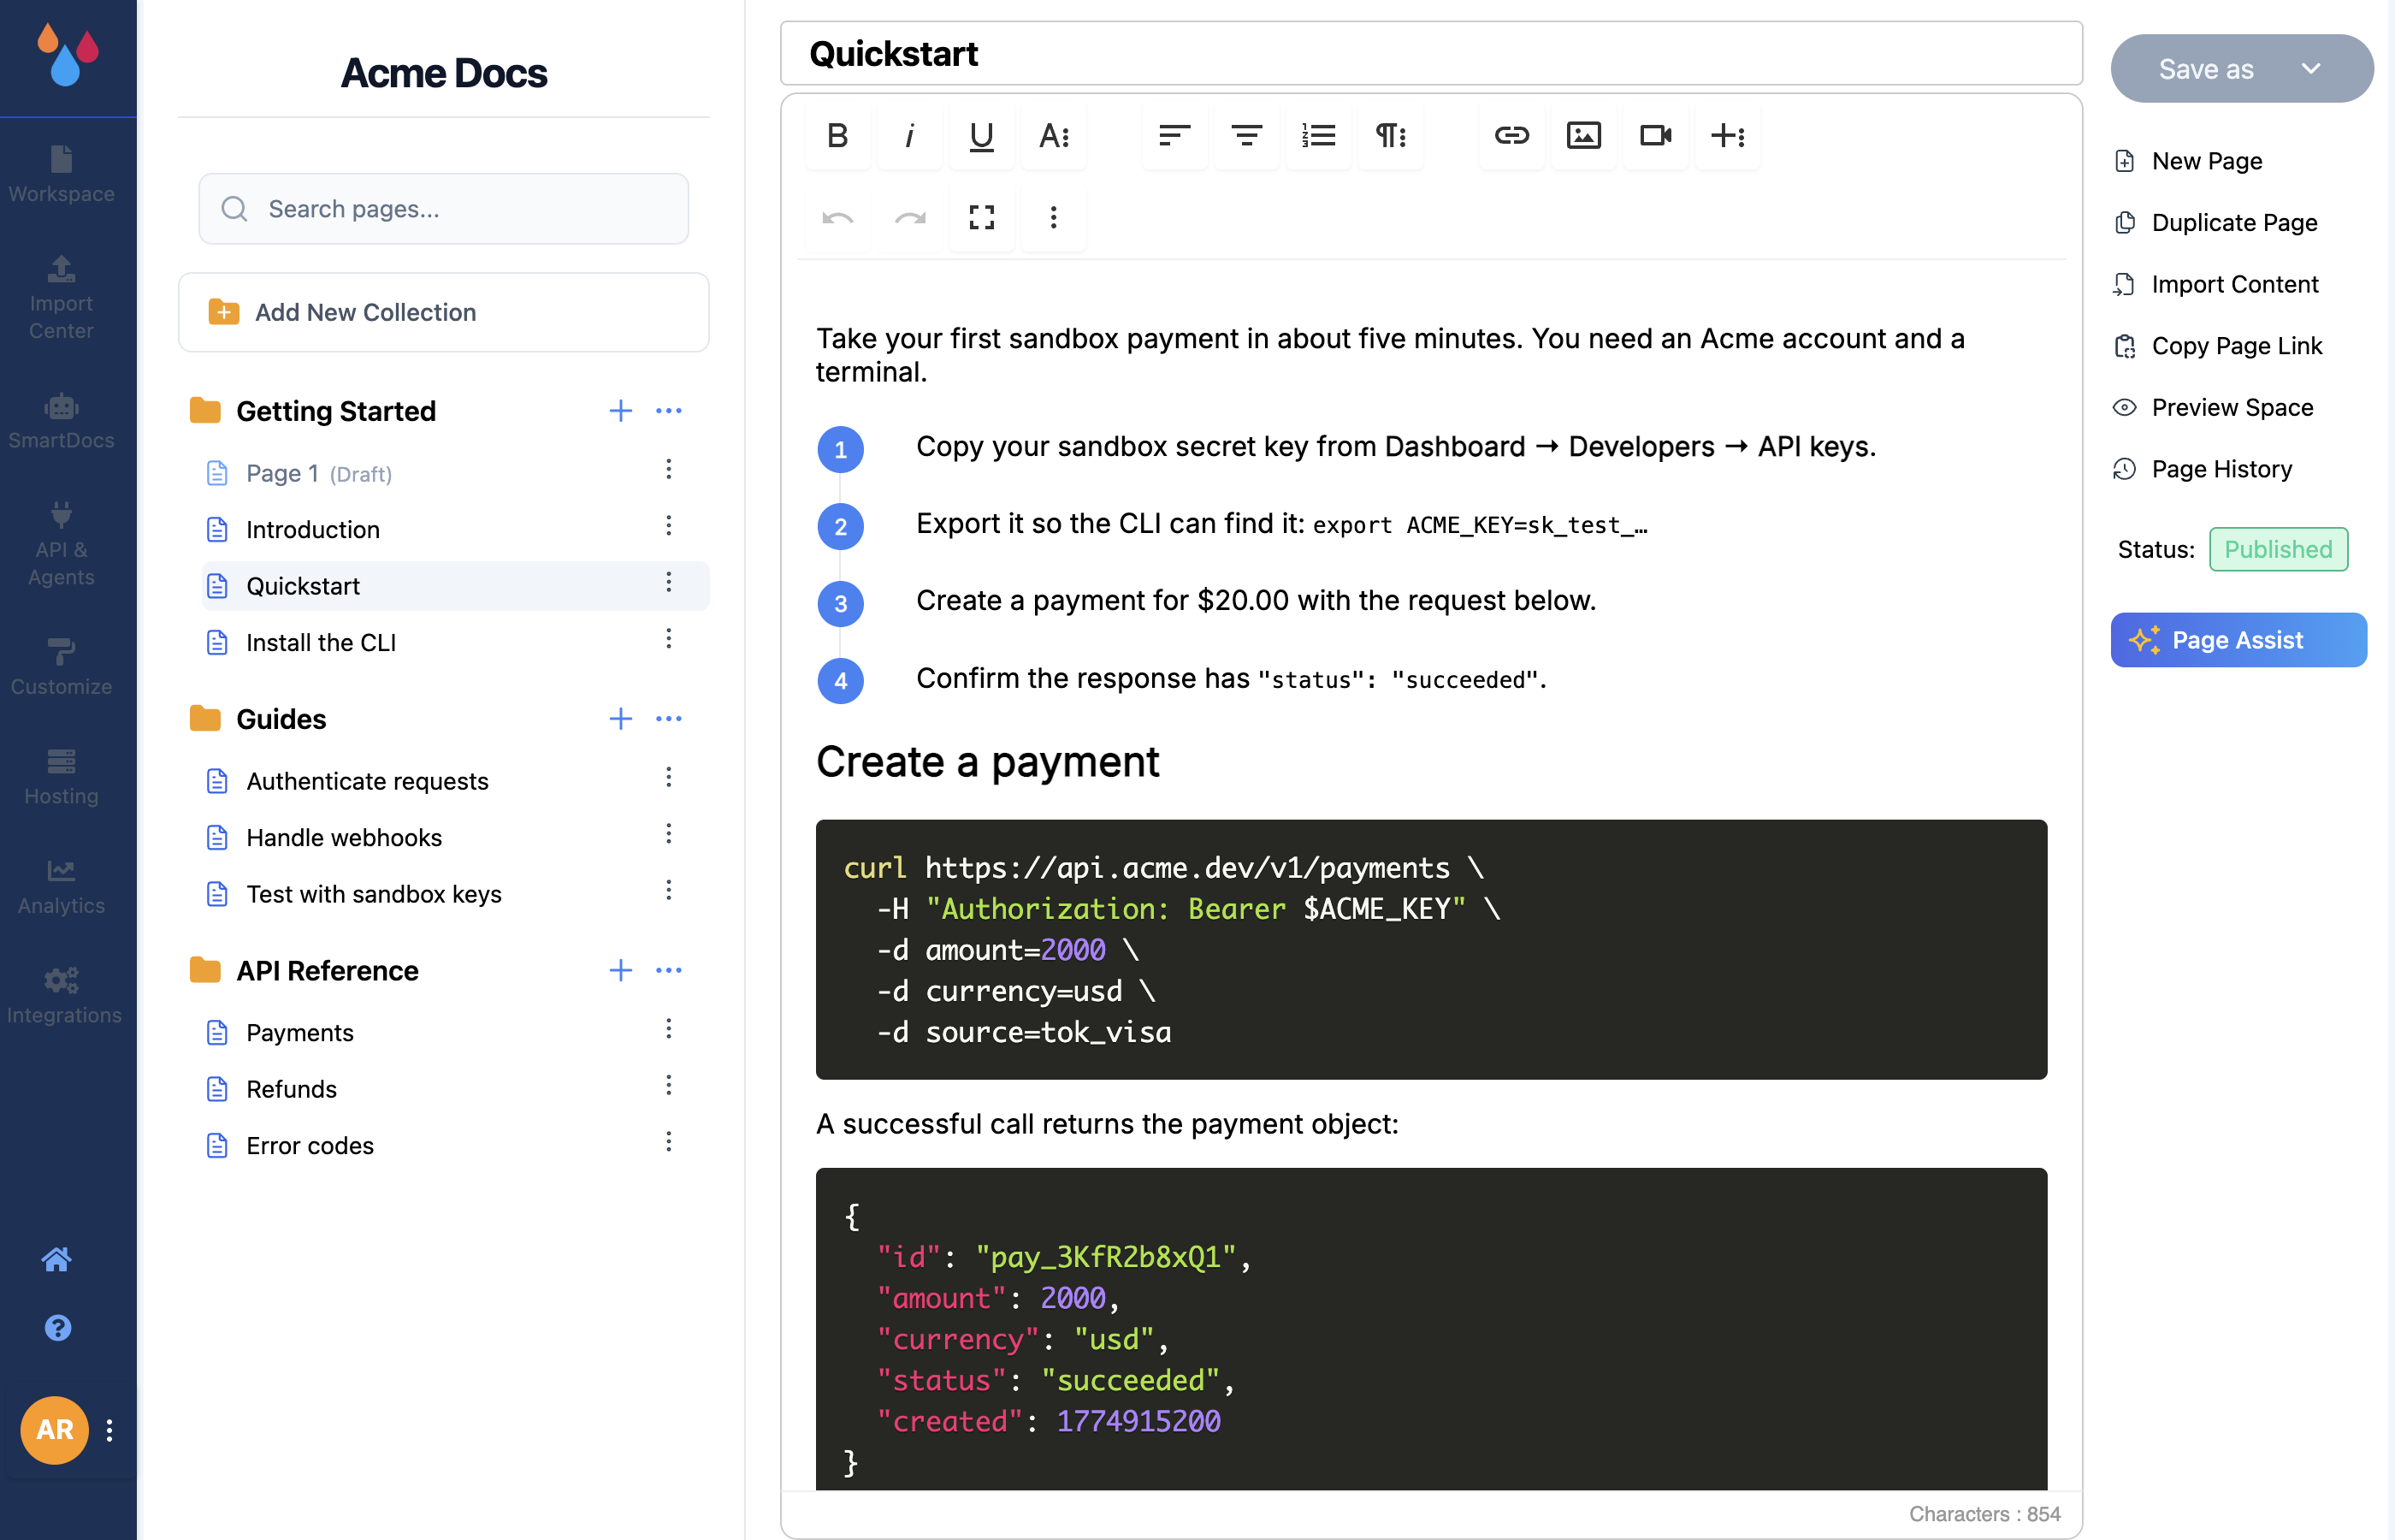This screenshot has width=2395, height=1540.
Task: Open the insert more options plus menu
Action: (x=1727, y=135)
